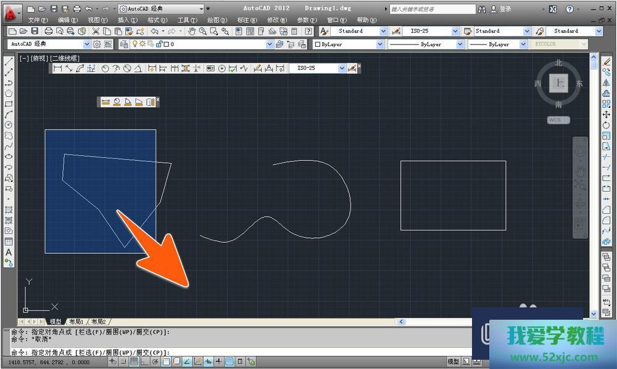The height and width of the screenshot is (369, 617).
Task: Toggle the layer lightbulb on/off icon
Action: pos(134,44)
